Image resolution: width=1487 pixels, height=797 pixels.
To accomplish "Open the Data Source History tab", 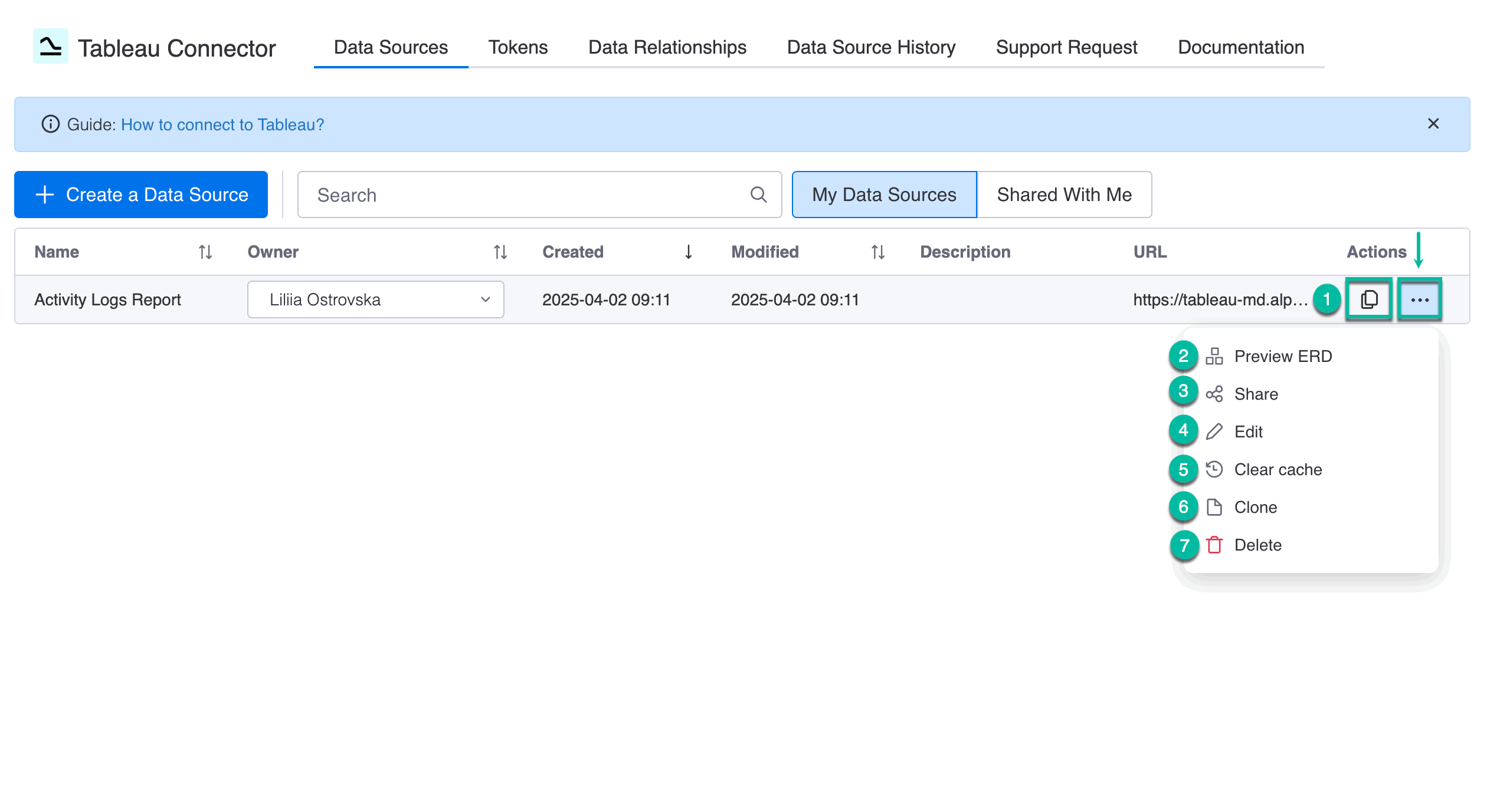I will tap(871, 47).
